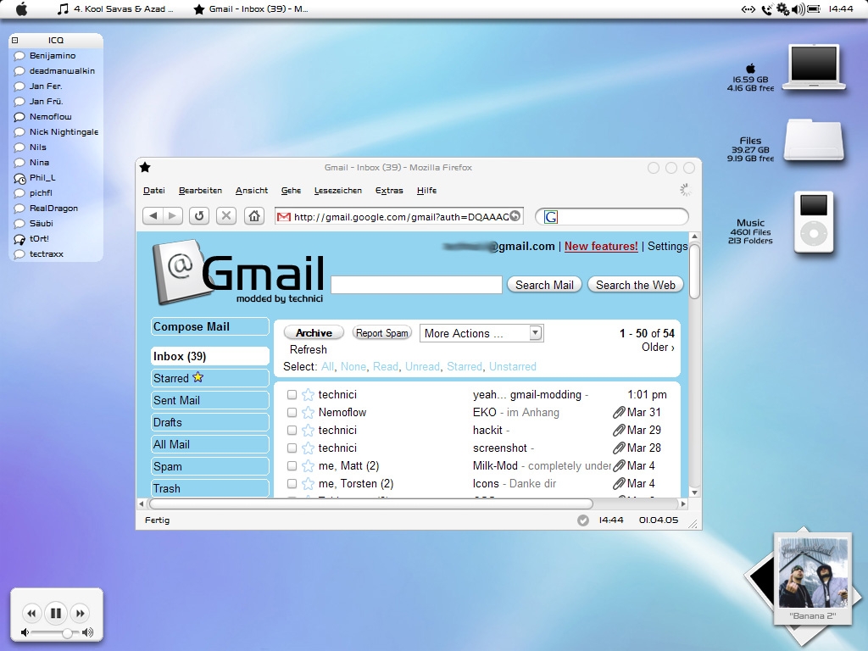
Task: Click the Gmail search text field
Action: [416, 285]
